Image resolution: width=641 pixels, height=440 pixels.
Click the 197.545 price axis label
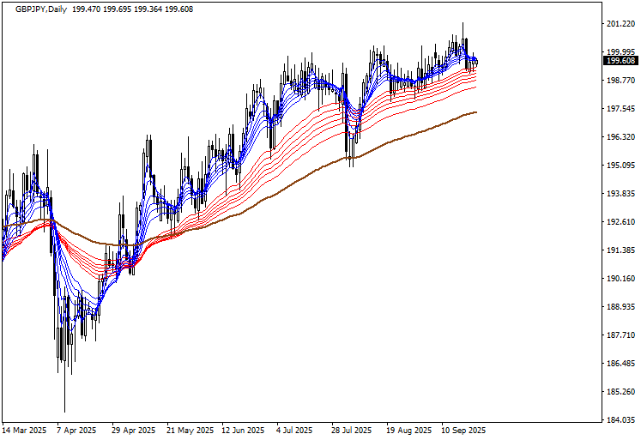[x=620, y=109]
